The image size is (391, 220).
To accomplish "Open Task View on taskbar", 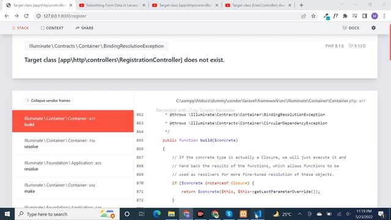I will (x=142, y=214).
